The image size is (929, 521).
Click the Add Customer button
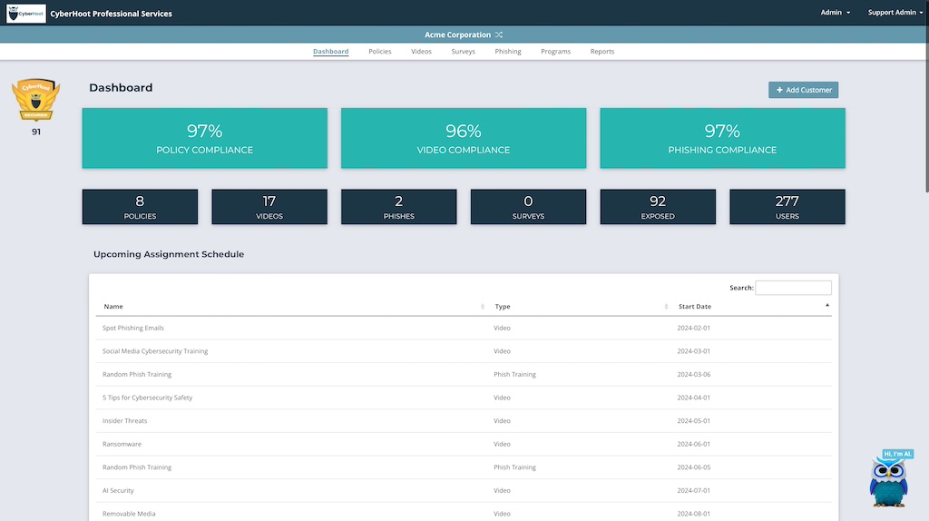coord(804,90)
